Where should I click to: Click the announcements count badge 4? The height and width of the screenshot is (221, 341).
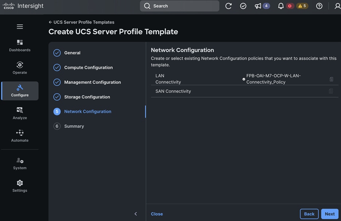266,6
